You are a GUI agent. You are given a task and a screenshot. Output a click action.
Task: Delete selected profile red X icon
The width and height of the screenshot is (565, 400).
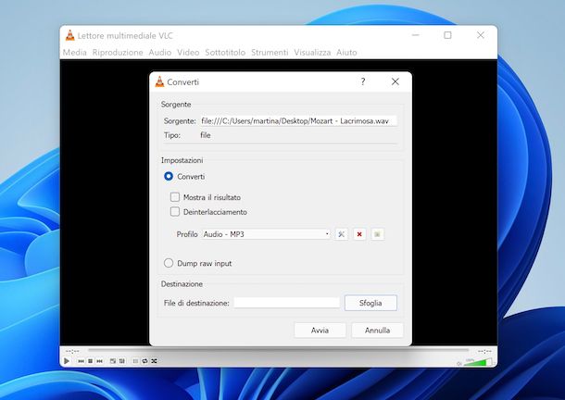tap(359, 234)
